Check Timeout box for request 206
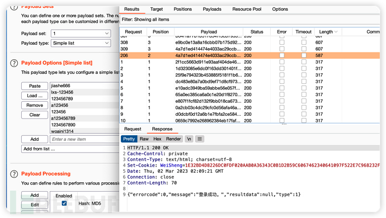The width and height of the screenshot is (386, 218). 304,55
